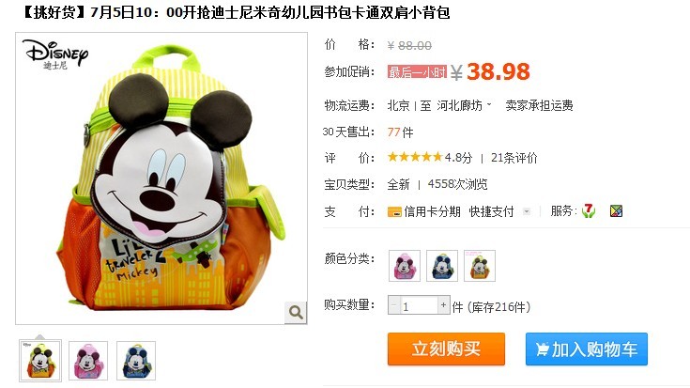Select the pink backpack color option
The height and width of the screenshot is (388, 690).
click(405, 266)
